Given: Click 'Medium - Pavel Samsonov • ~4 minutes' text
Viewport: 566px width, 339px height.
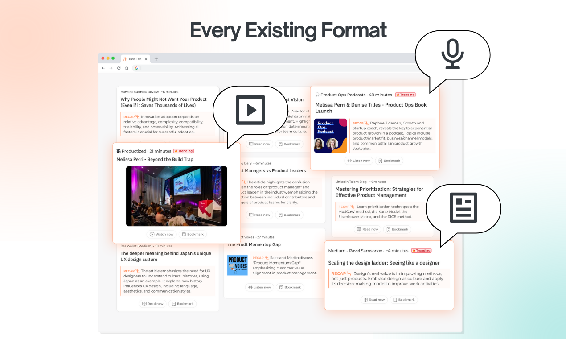Looking at the screenshot, I should [368, 251].
